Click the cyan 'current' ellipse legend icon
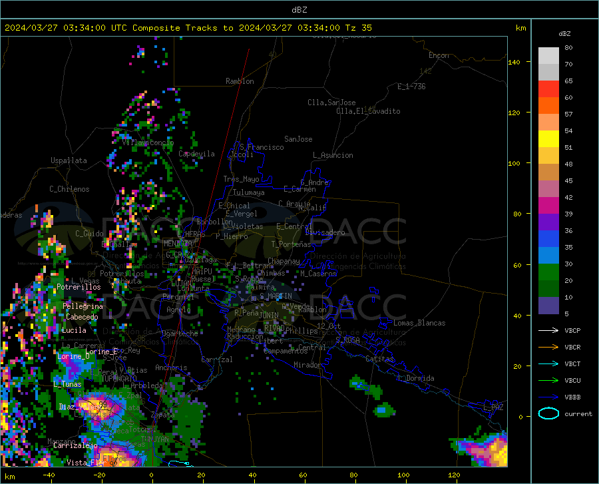The width and height of the screenshot is (599, 484). [x=548, y=413]
